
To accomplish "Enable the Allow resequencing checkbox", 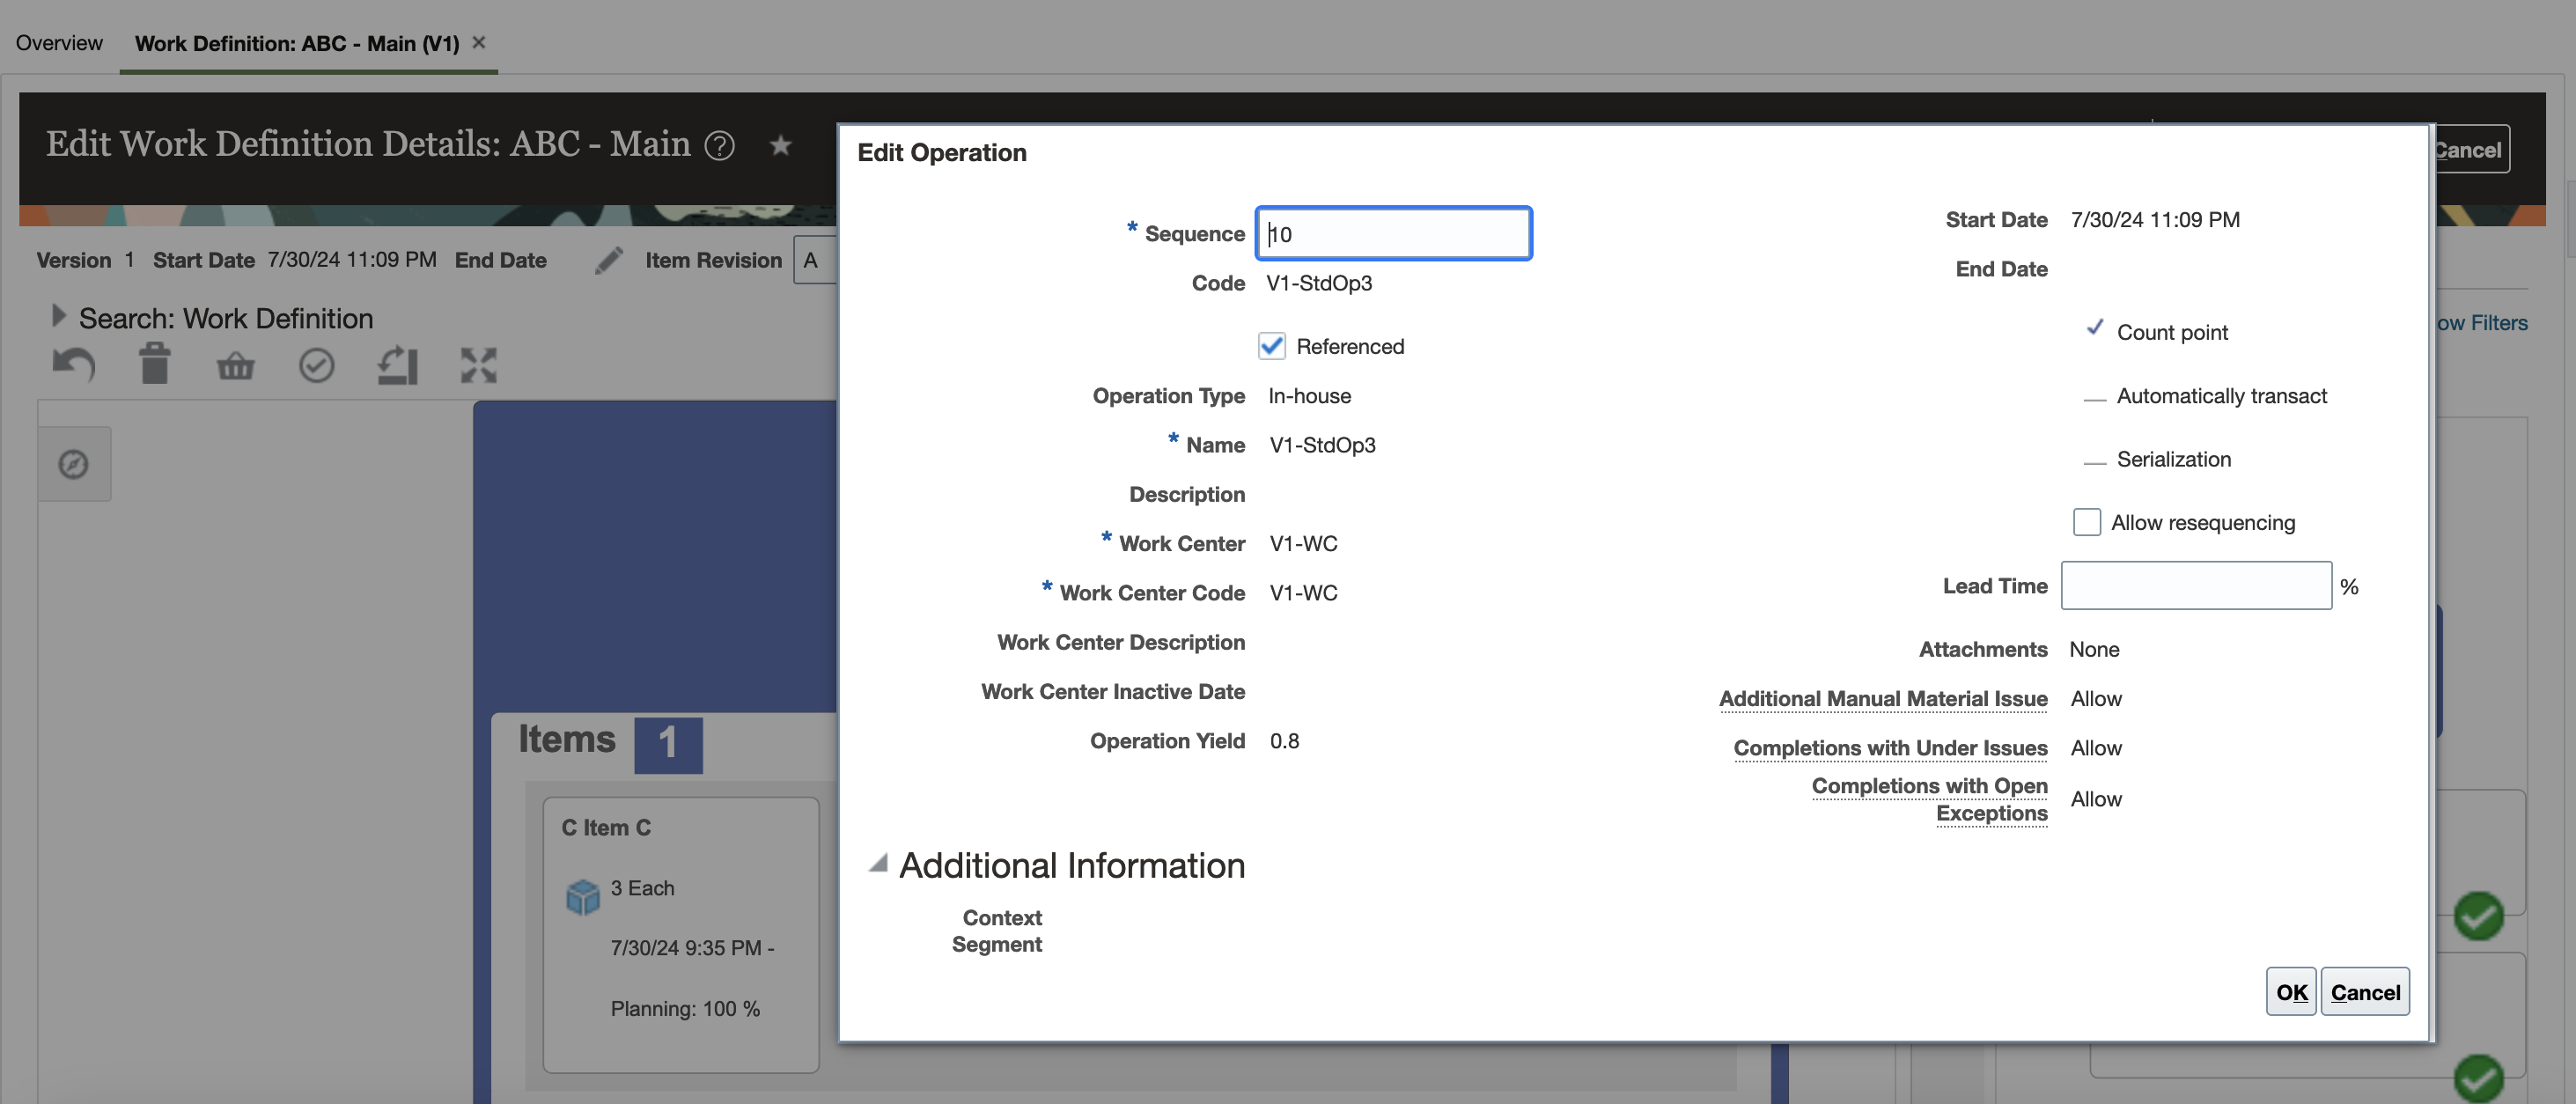I will 2086,522.
